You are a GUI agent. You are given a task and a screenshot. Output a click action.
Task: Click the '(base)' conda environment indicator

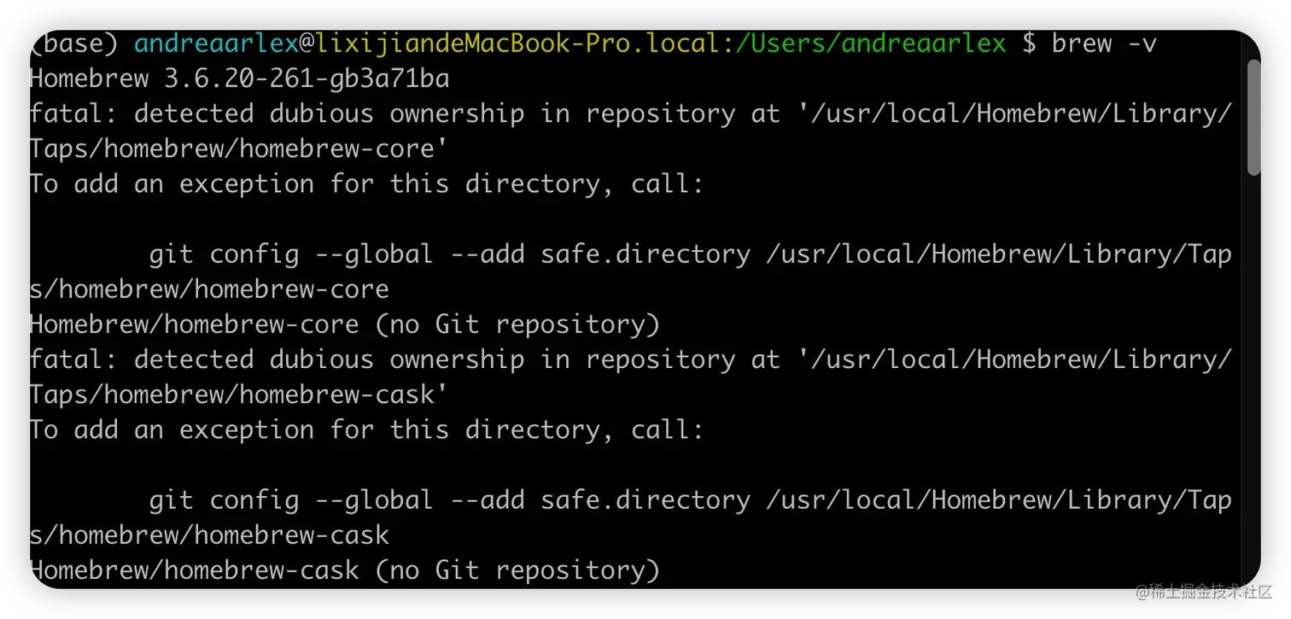(x=74, y=44)
